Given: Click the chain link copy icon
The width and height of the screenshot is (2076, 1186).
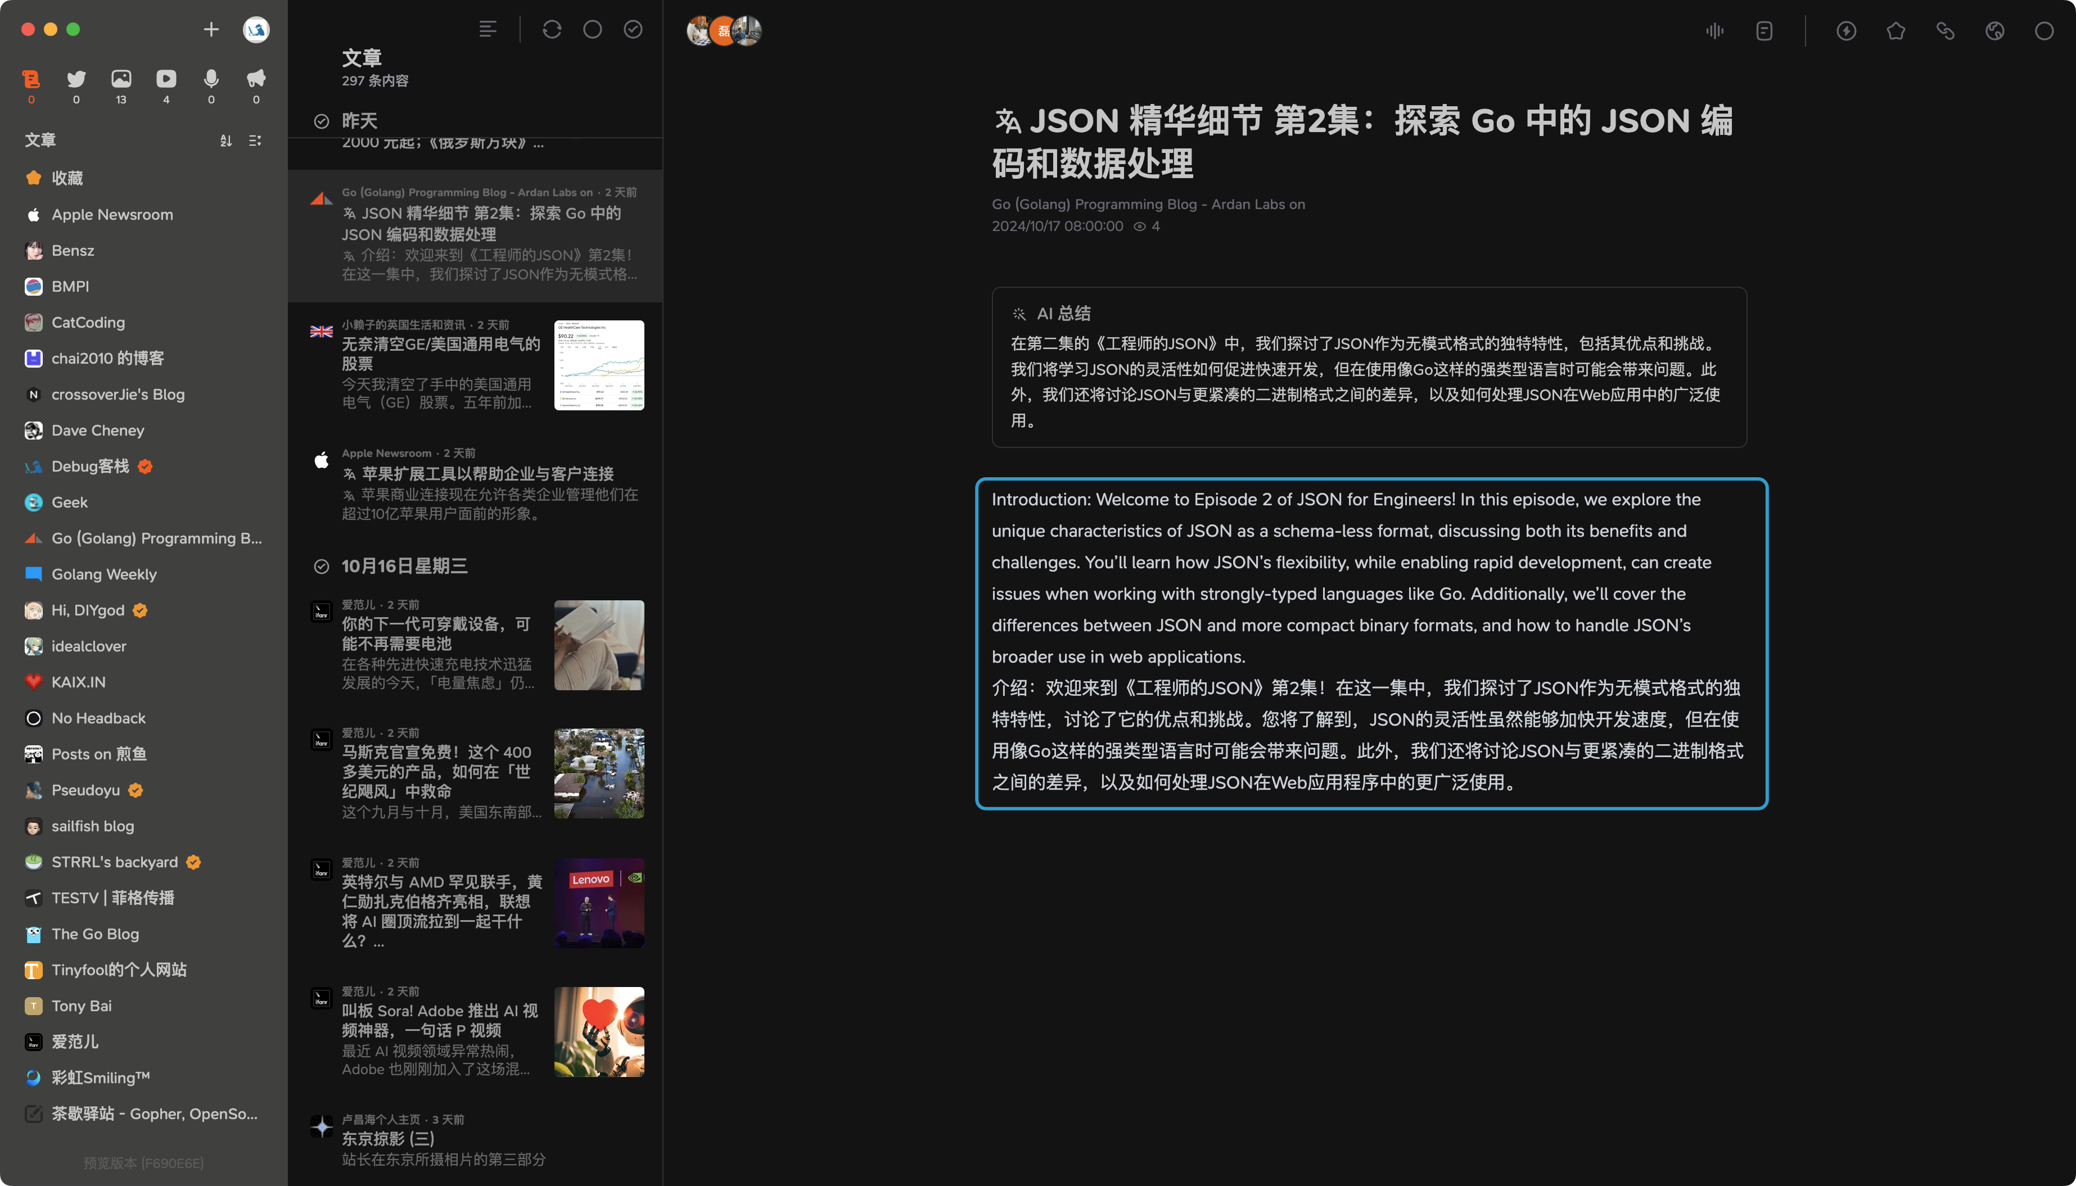Looking at the screenshot, I should click(1945, 31).
